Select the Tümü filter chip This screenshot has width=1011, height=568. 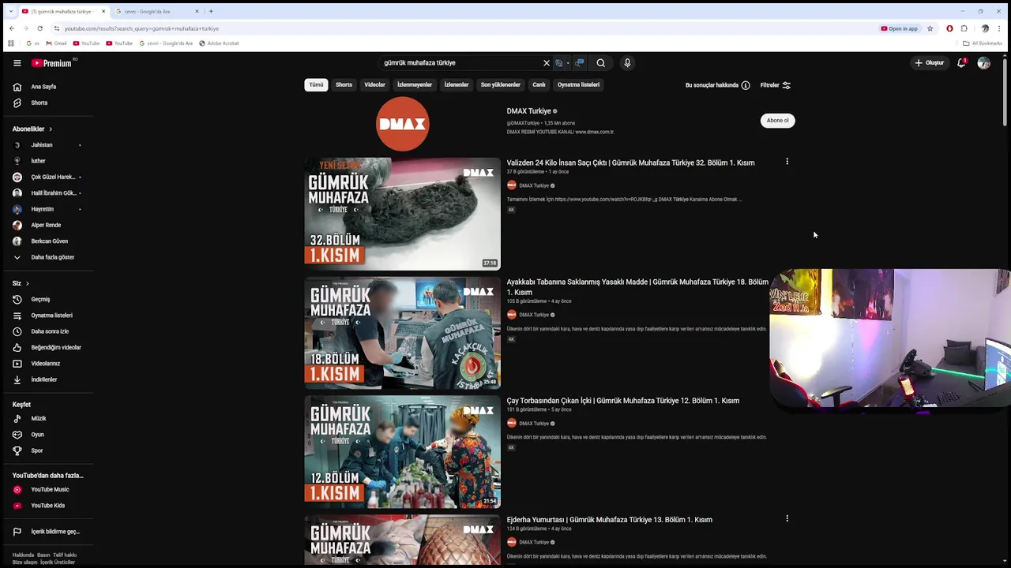click(316, 84)
